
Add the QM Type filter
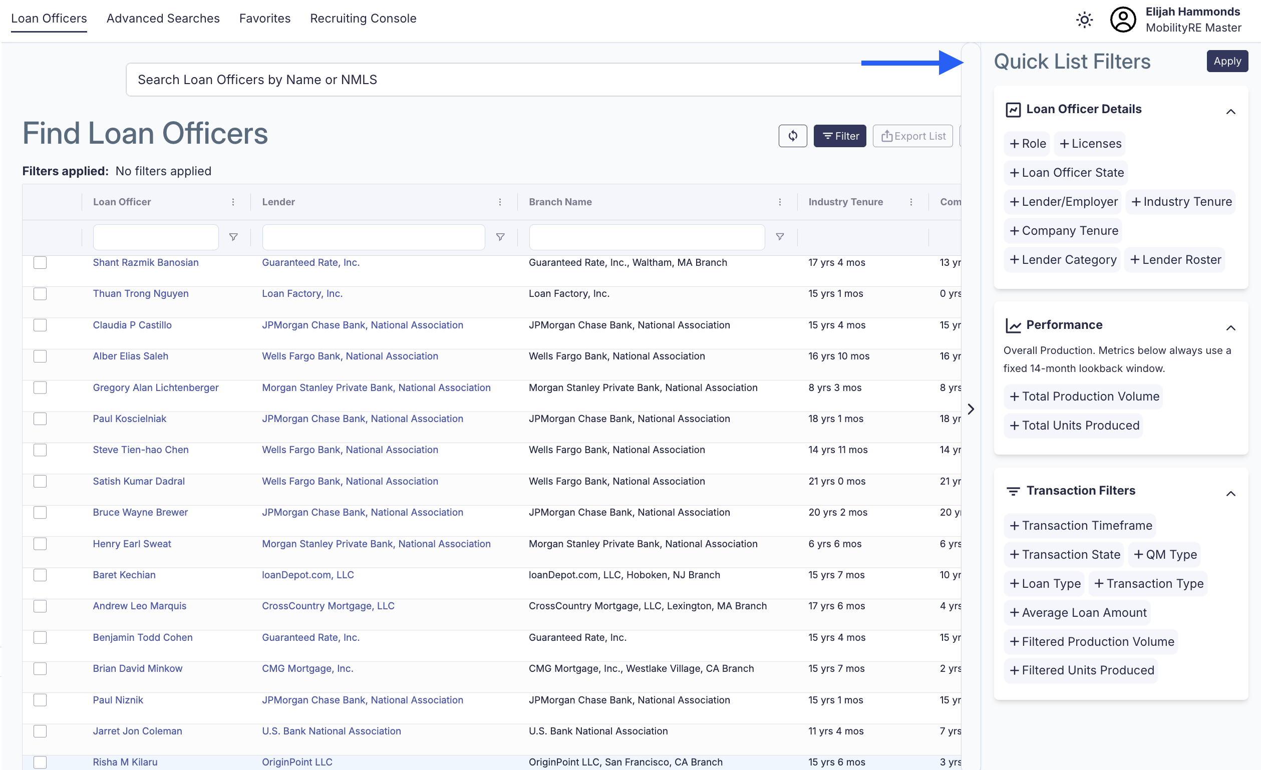1165,555
